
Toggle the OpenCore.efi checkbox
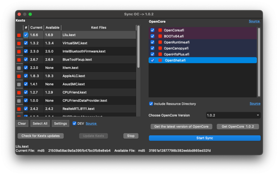click(152, 30)
